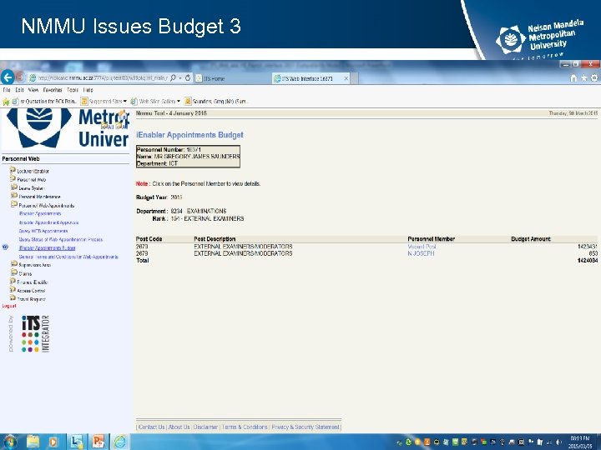Click the browser Back arrow button

pyautogui.click(x=8, y=77)
